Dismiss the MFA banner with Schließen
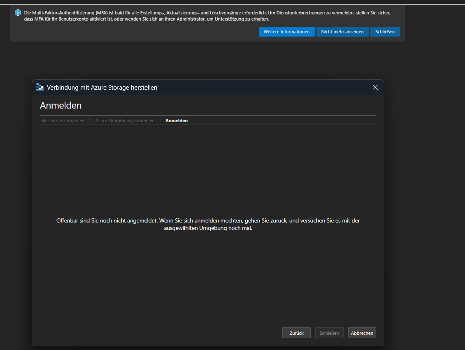465x350 pixels. coord(385,32)
